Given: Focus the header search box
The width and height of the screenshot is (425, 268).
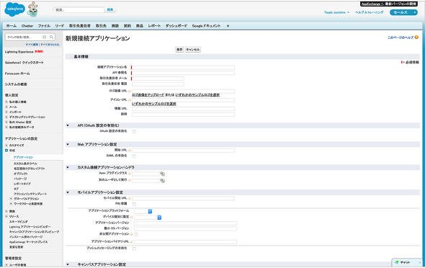Looking at the screenshot, I should pos(79,10).
